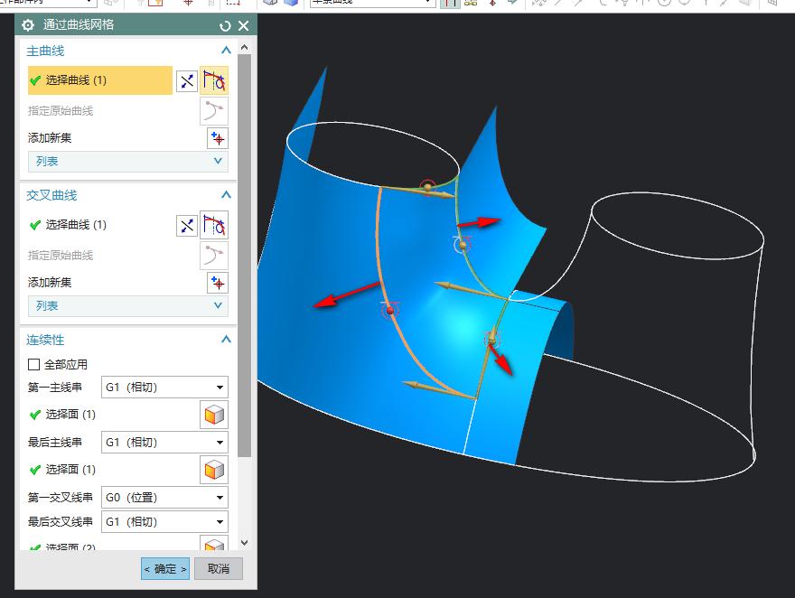Click 添加新集 icon under 交叉曲线
795x598 pixels.
pyautogui.click(x=217, y=283)
